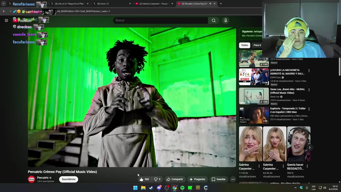341x192 pixels.
Task: Open the volume control in the tray
Action: pyautogui.click(x=325, y=188)
